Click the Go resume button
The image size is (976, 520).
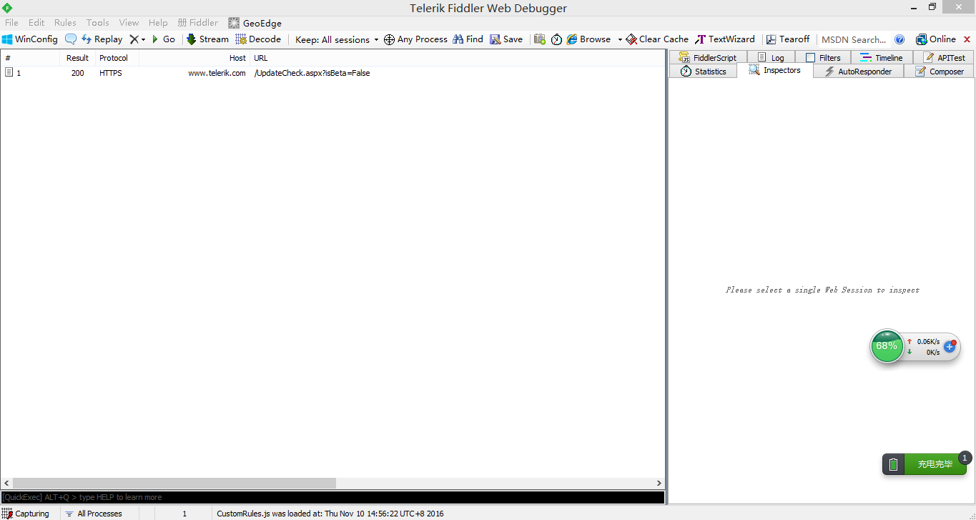point(163,39)
